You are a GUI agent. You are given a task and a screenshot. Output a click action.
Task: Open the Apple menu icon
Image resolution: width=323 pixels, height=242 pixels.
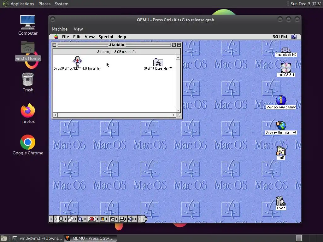coord(56,37)
